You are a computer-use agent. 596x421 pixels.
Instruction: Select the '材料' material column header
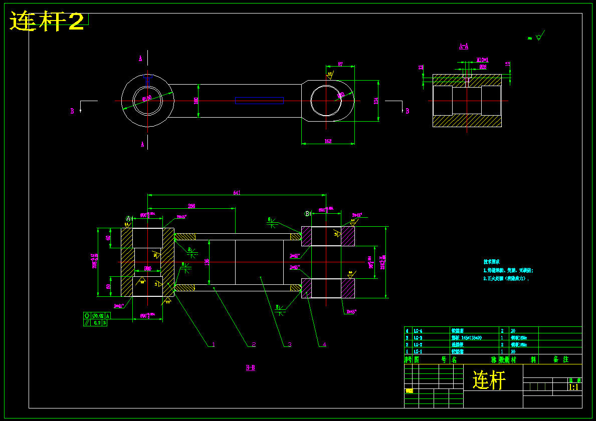tap(524, 359)
